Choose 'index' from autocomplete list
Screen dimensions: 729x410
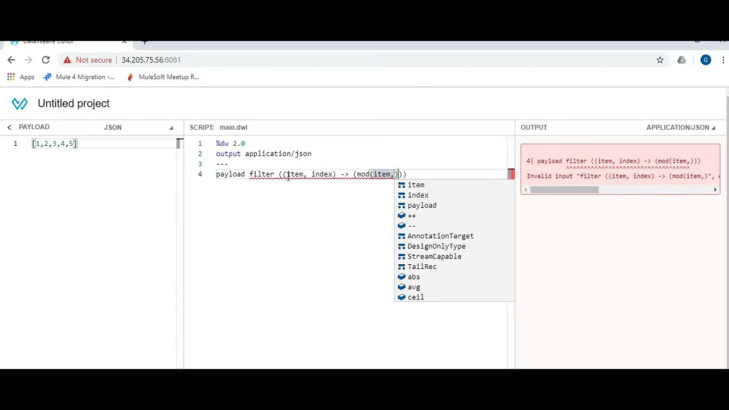(454, 195)
